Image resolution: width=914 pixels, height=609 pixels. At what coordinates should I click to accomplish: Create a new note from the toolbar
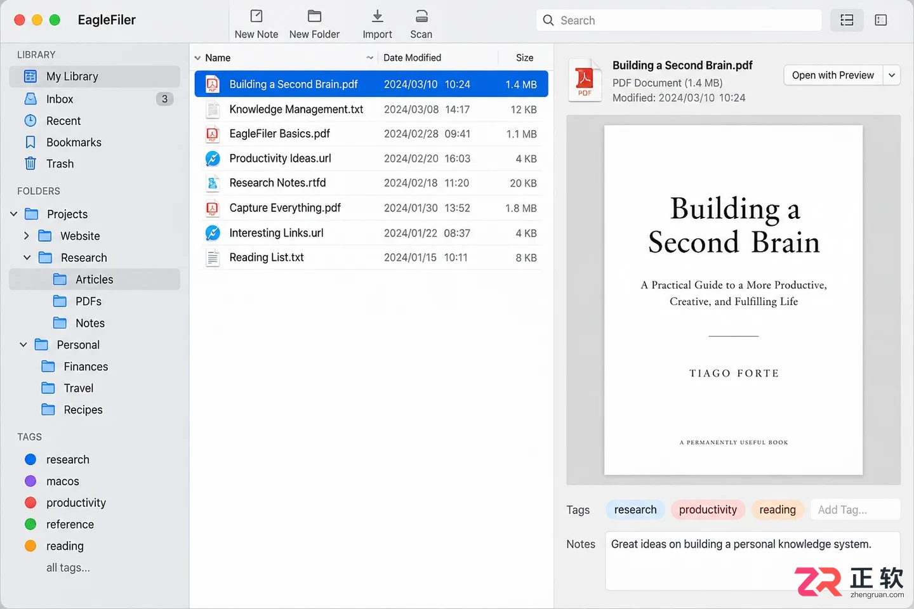click(x=256, y=24)
